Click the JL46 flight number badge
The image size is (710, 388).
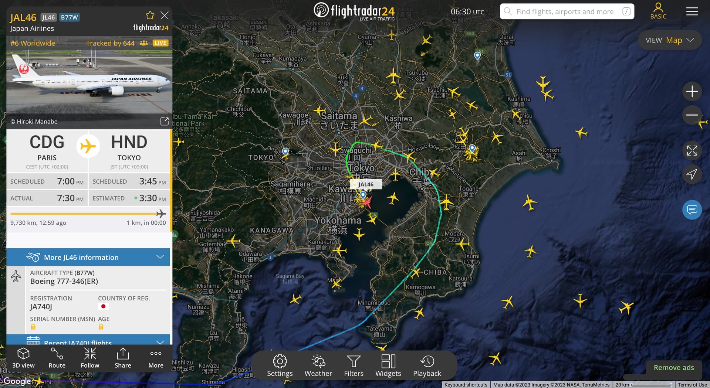[48, 17]
